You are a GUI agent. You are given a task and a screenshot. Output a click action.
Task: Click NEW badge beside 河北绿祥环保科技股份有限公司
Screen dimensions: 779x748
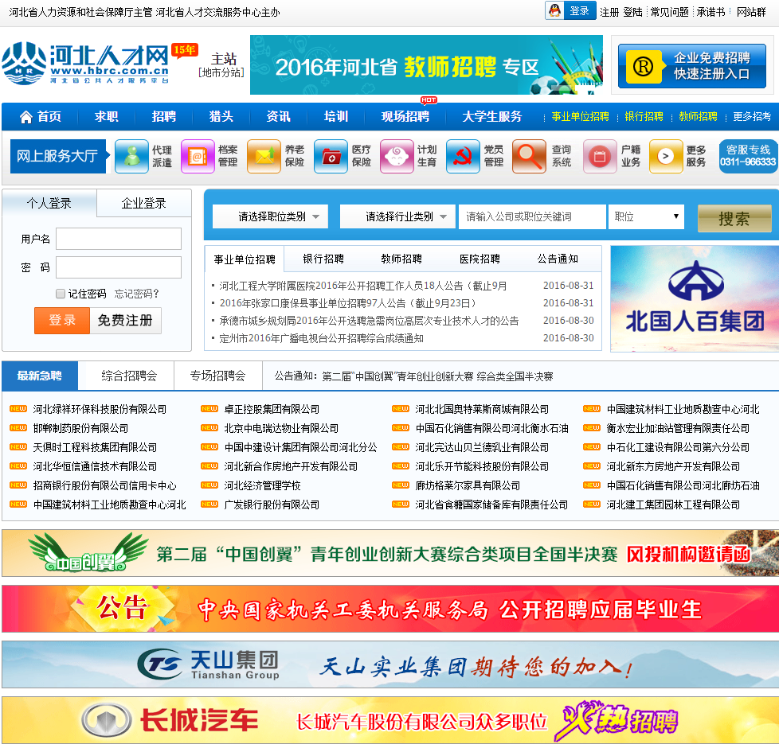pos(18,408)
